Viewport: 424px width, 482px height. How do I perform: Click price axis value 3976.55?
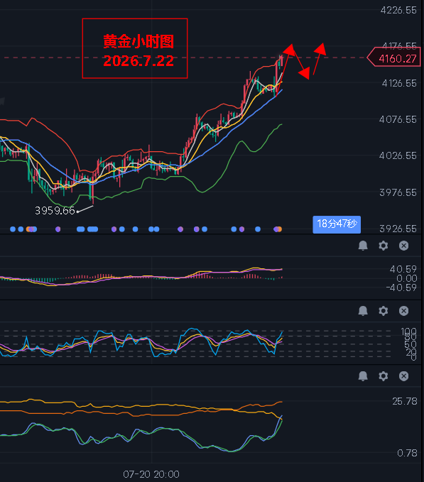(398, 192)
